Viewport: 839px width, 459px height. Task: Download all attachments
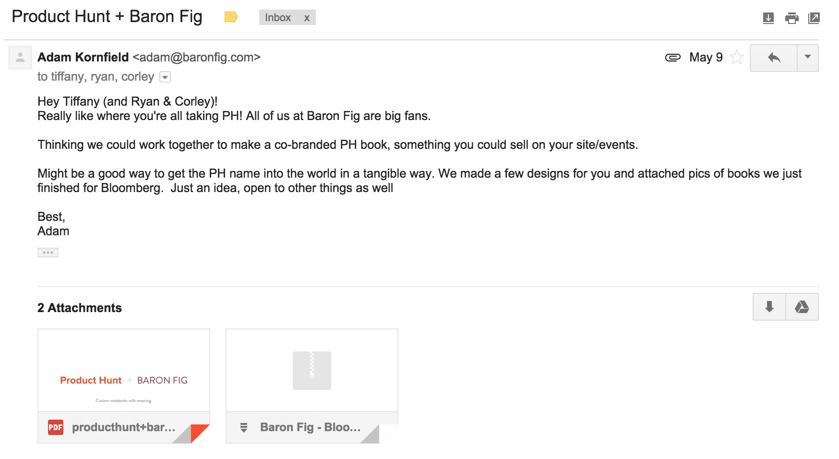pos(769,307)
